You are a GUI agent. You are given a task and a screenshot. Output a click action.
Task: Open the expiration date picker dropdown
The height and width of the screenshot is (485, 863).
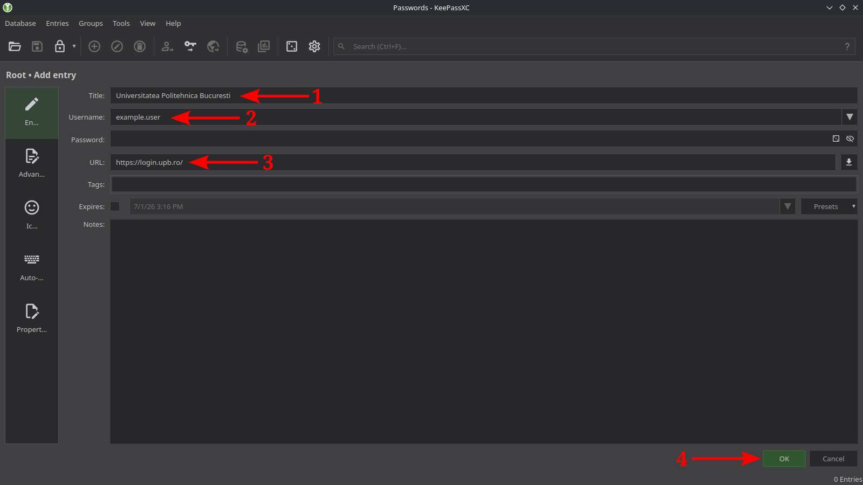[x=787, y=206]
